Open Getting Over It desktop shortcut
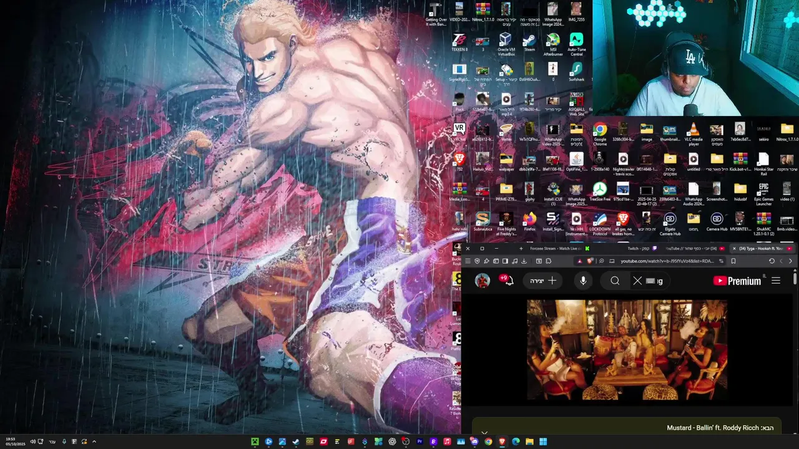 tap(436, 14)
